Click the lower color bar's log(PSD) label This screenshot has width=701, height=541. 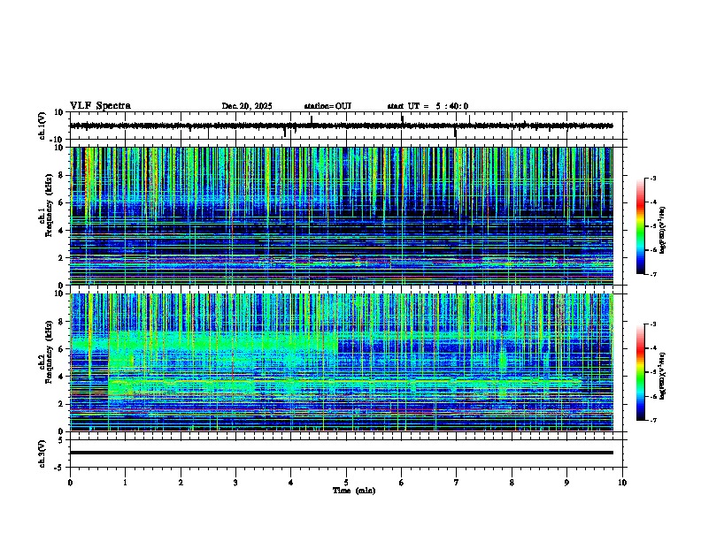663,376
